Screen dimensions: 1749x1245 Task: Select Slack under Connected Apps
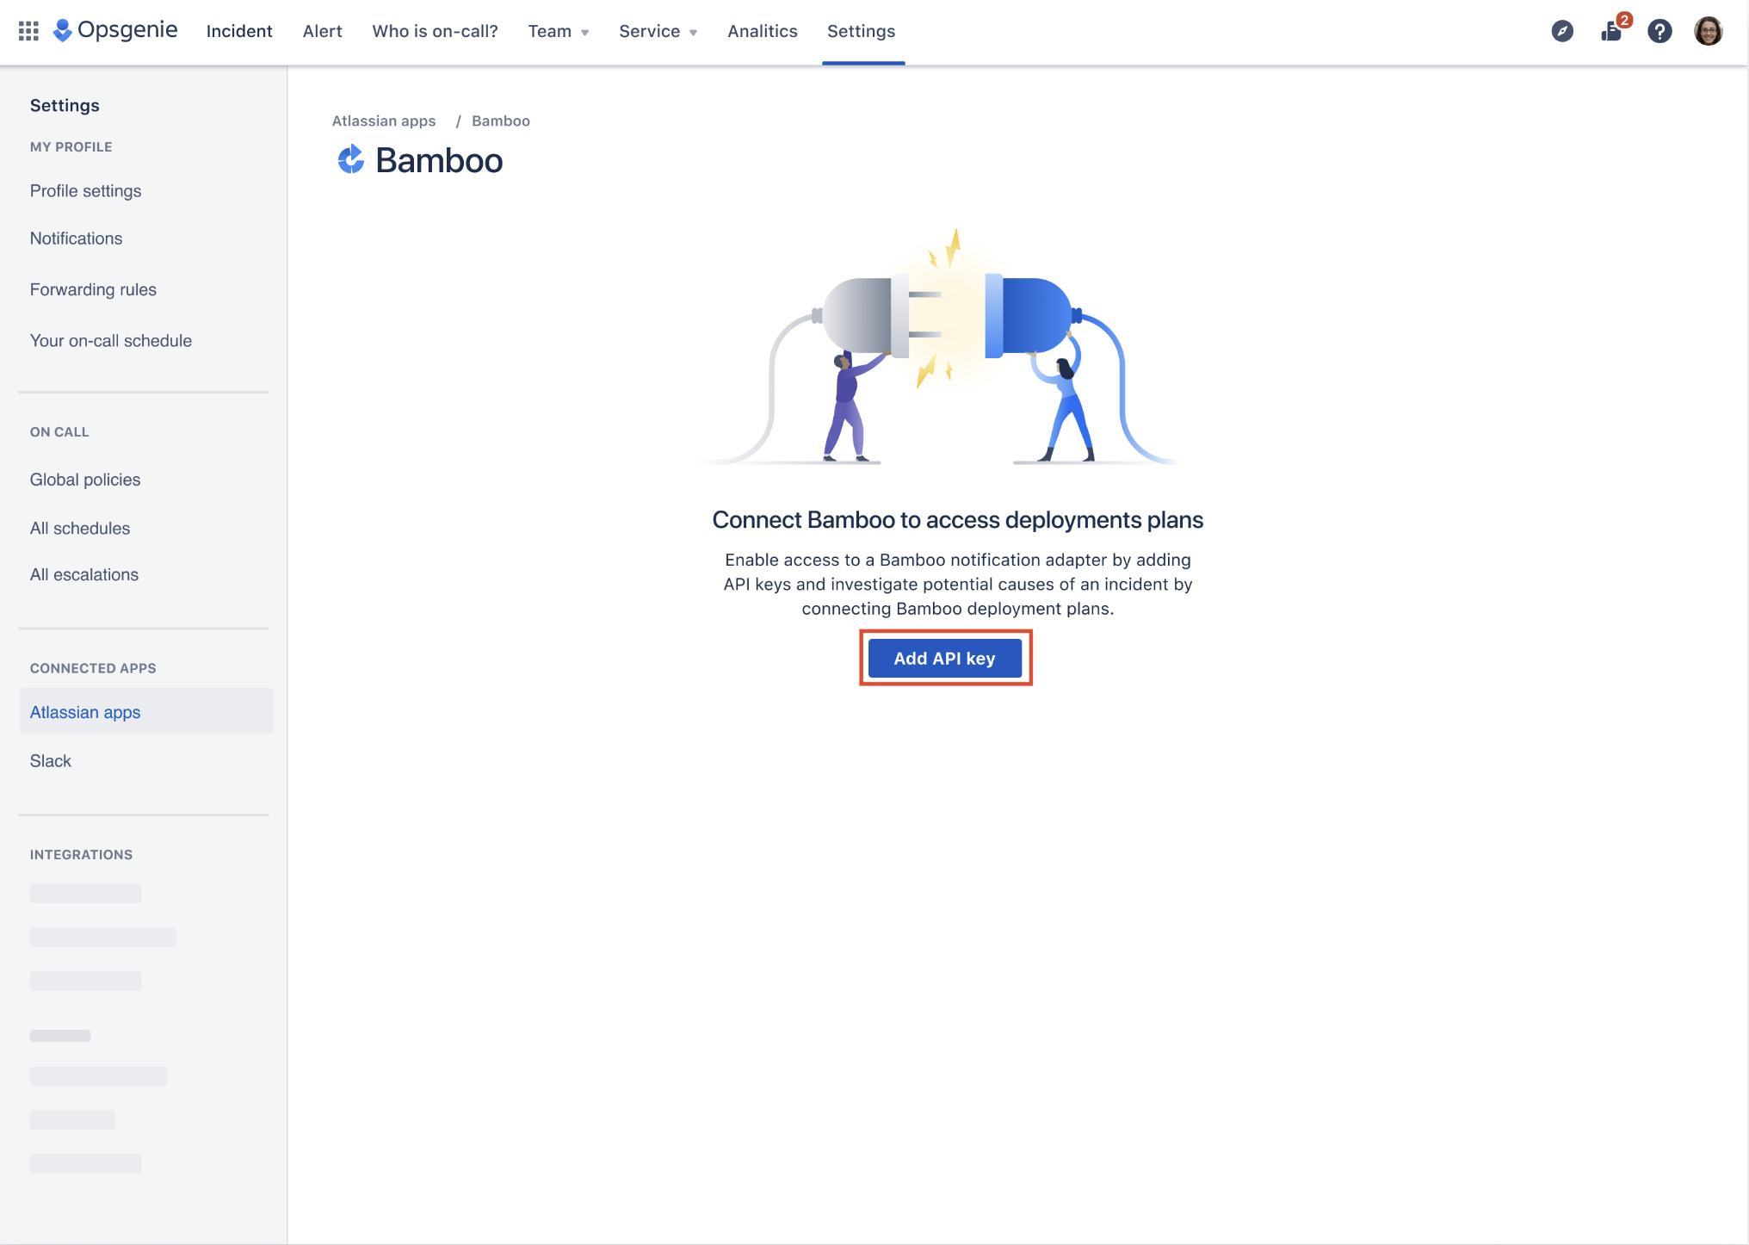pyautogui.click(x=50, y=761)
